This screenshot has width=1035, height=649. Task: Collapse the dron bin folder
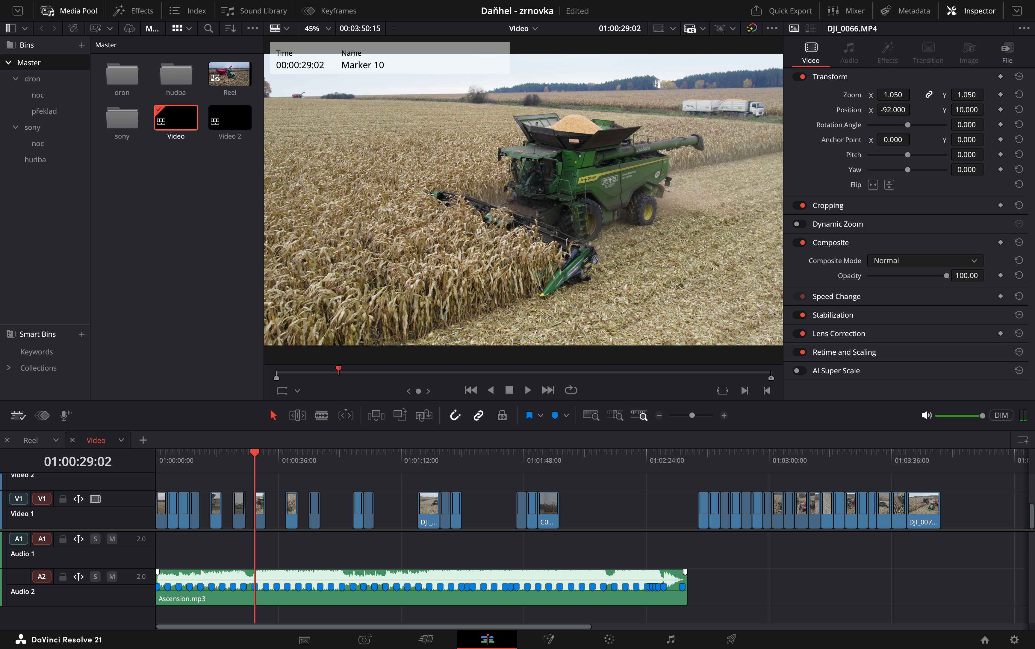tap(16, 78)
